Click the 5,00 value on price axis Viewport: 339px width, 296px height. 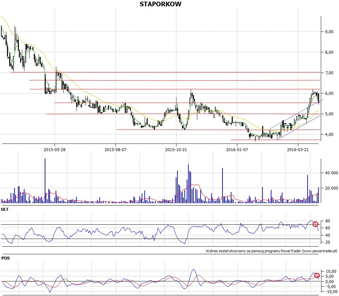pos(329,114)
